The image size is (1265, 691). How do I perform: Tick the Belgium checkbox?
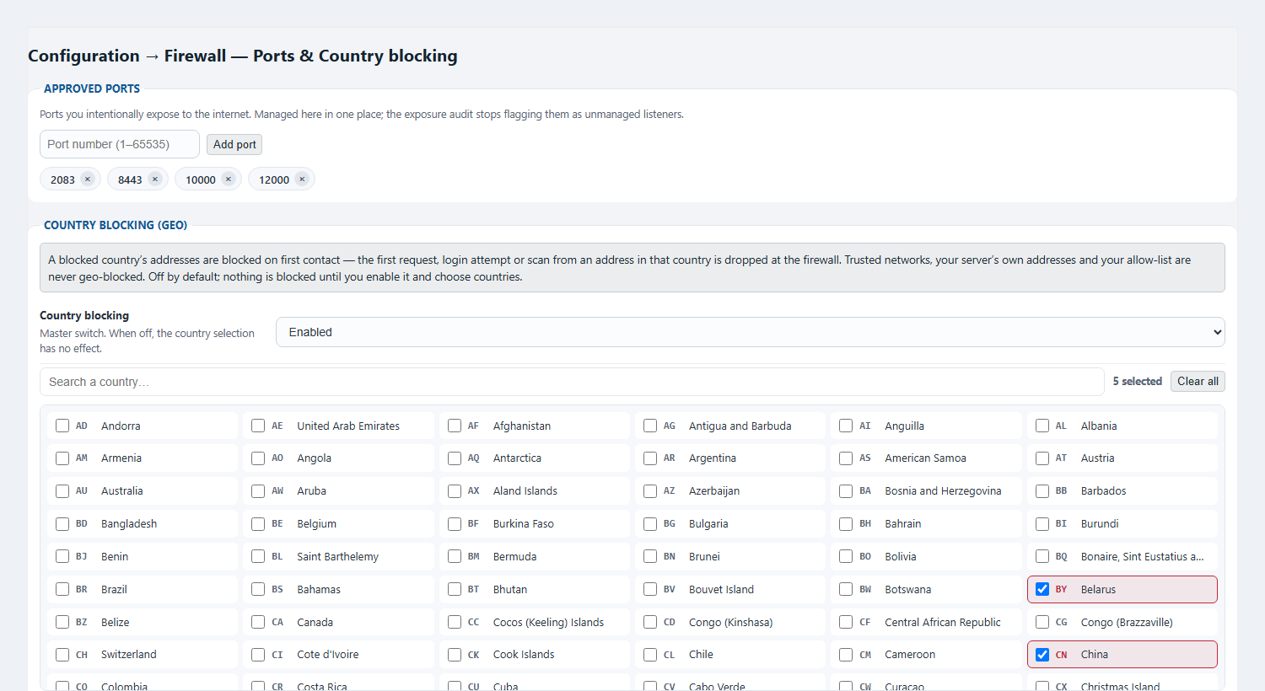[x=258, y=523]
